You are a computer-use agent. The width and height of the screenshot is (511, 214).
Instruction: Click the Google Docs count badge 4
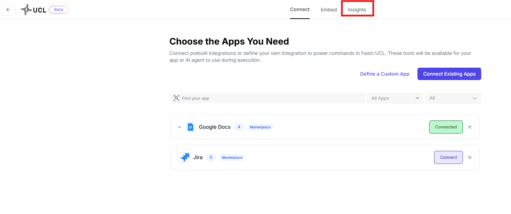(239, 127)
